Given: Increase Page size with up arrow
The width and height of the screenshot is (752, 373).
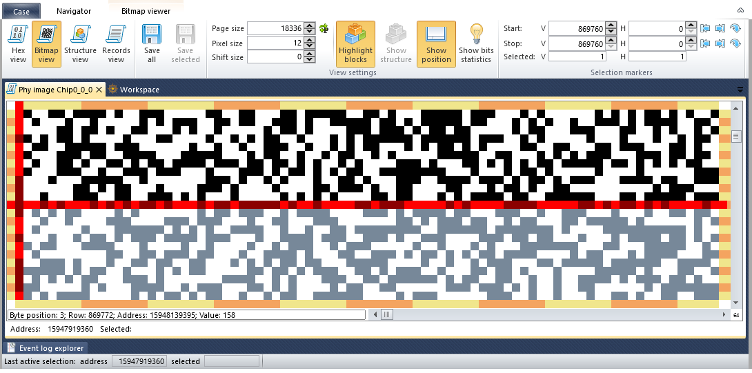Looking at the screenshot, I should [310, 26].
